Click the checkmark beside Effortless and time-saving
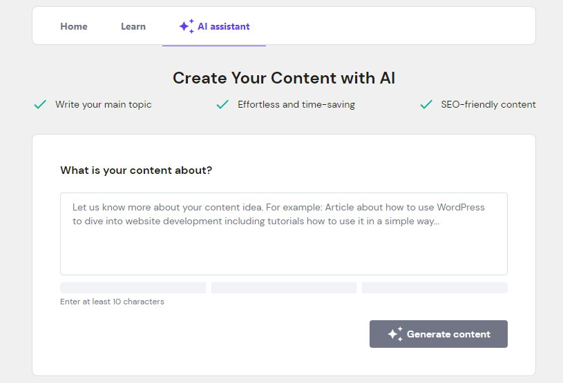 (222, 105)
